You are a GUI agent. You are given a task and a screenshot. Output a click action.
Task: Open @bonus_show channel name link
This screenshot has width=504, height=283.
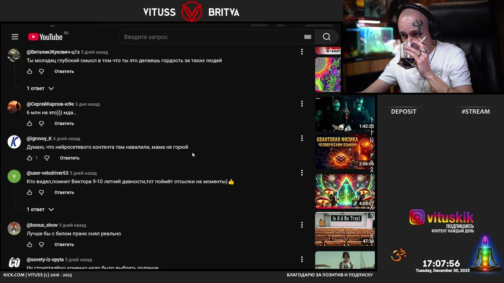pos(42,225)
